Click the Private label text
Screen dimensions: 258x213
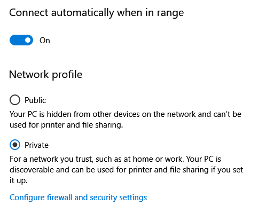(36, 145)
